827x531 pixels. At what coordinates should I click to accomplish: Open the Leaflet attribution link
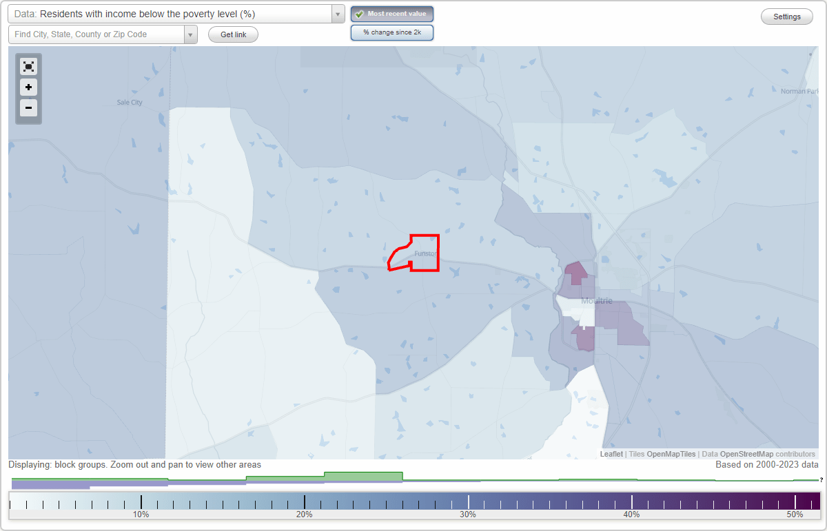pyautogui.click(x=611, y=454)
